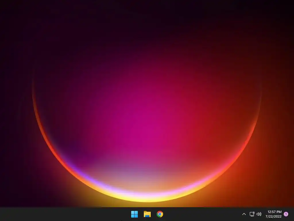Show hidden system tray icons
Image resolution: width=294 pixels, height=221 pixels.
(244, 214)
